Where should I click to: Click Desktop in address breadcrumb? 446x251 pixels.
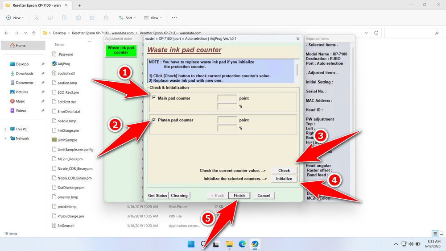click(x=59, y=33)
